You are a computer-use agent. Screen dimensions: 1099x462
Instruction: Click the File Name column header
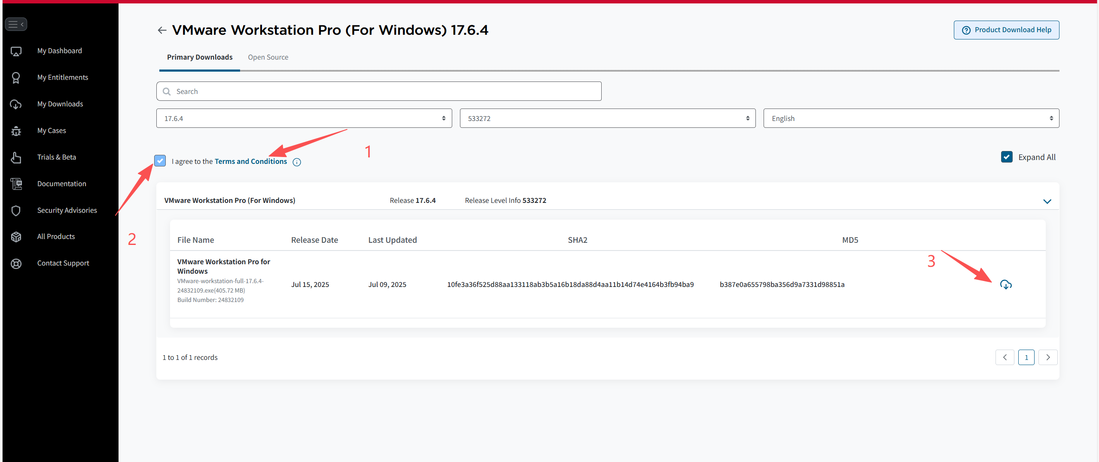[196, 240]
